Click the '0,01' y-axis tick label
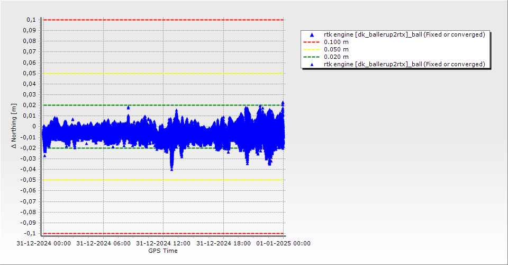 (30, 116)
